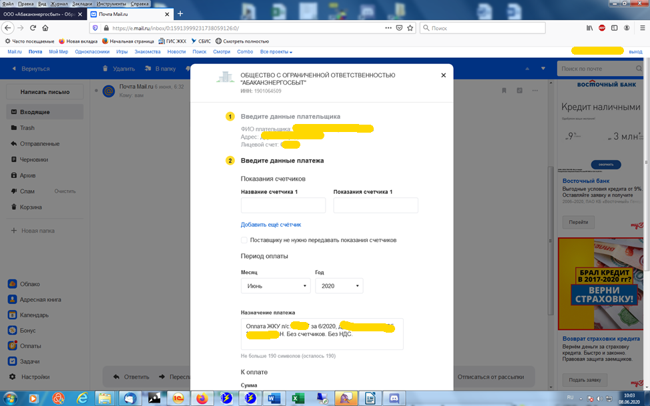Open the Adblock Plus extension icon

(x=602, y=28)
